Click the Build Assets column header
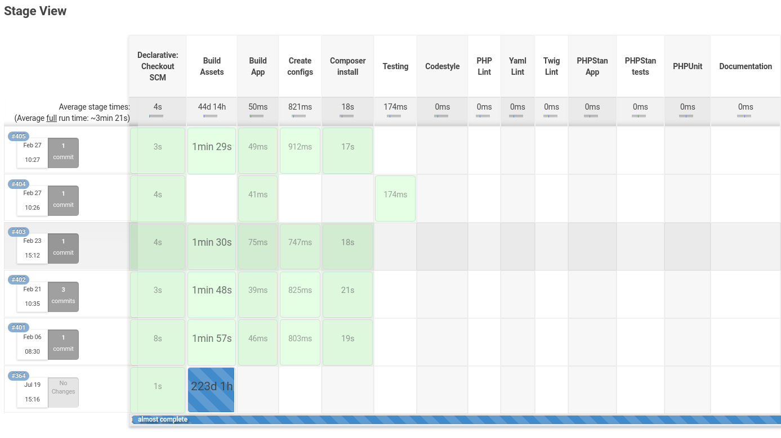The image size is (781, 438). [212, 66]
